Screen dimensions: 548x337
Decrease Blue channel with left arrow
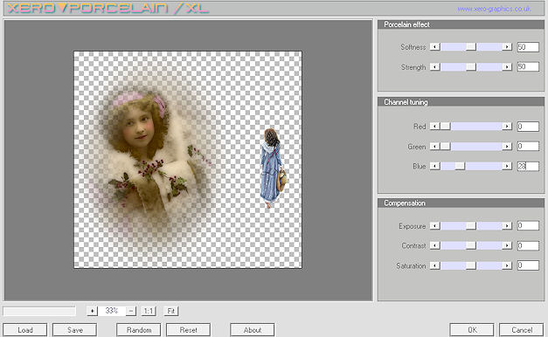pyautogui.click(x=434, y=166)
